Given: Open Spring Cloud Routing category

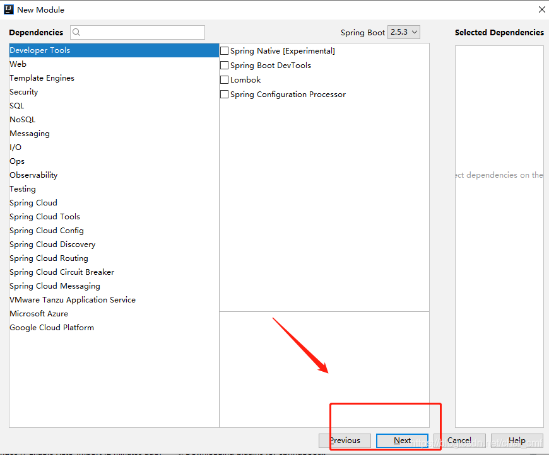Looking at the screenshot, I should pyautogui.click(x=114, y=258).
